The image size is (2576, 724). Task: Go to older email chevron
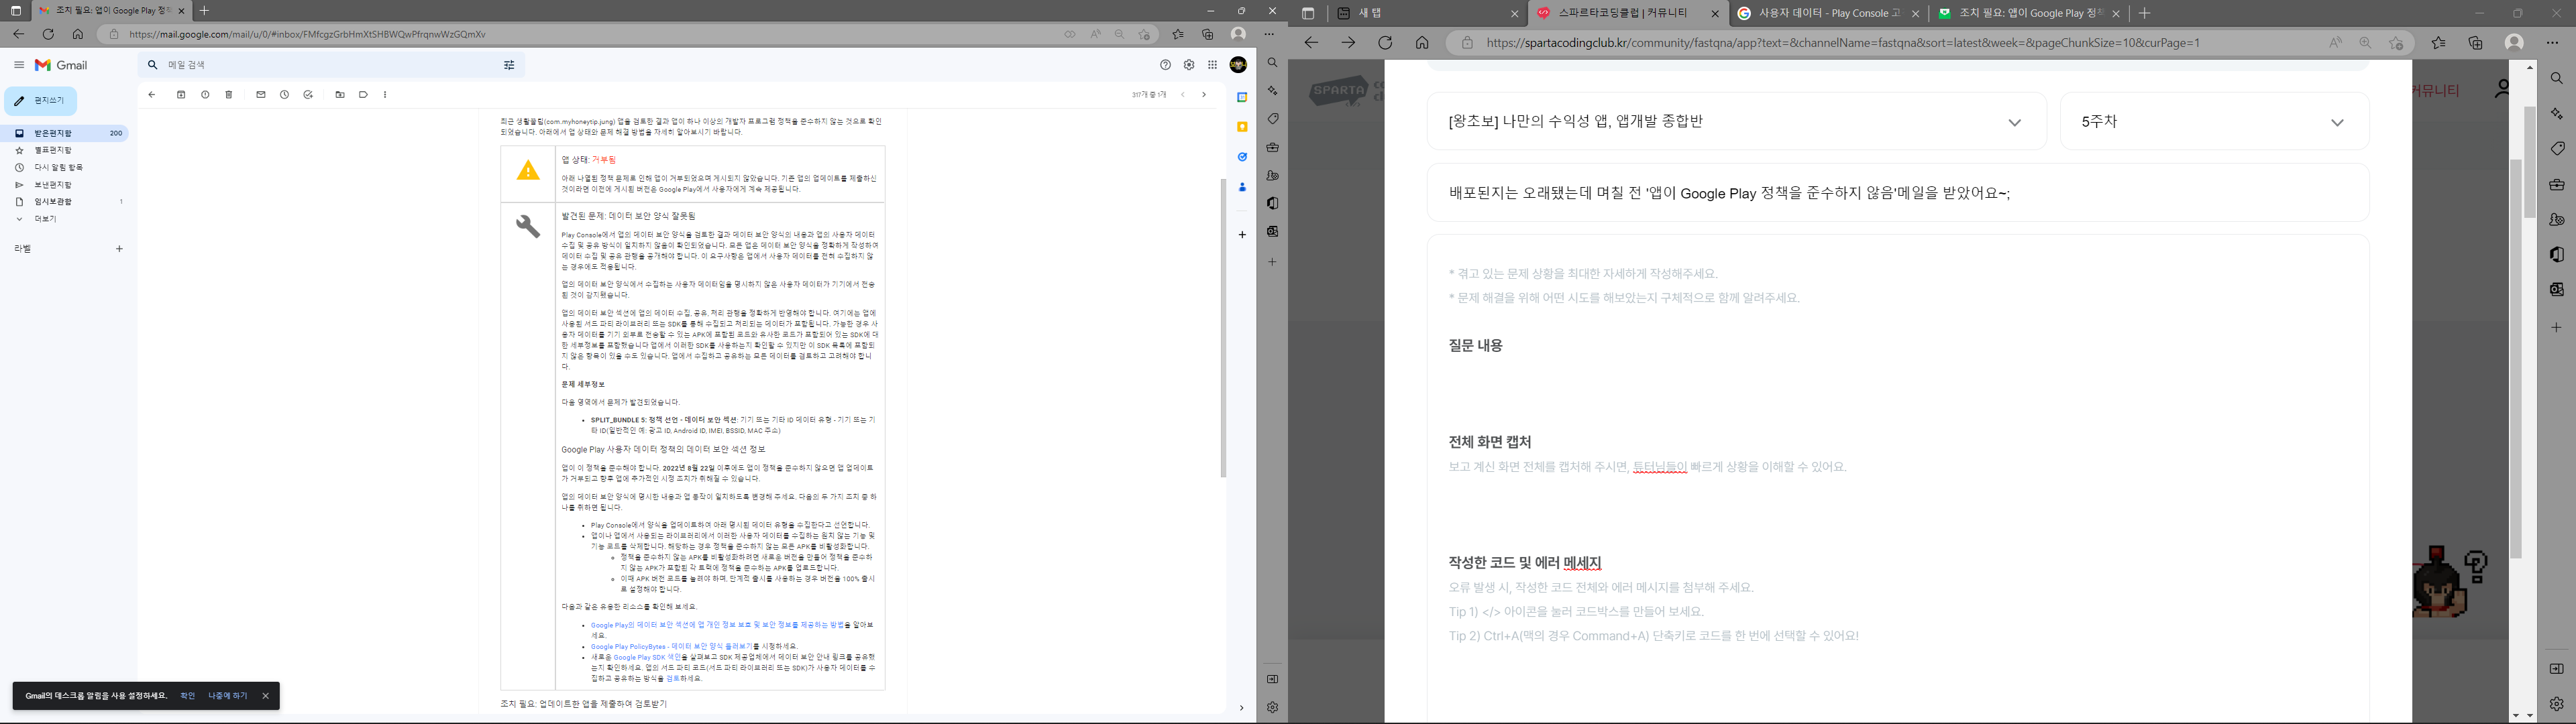point(1204,95)
